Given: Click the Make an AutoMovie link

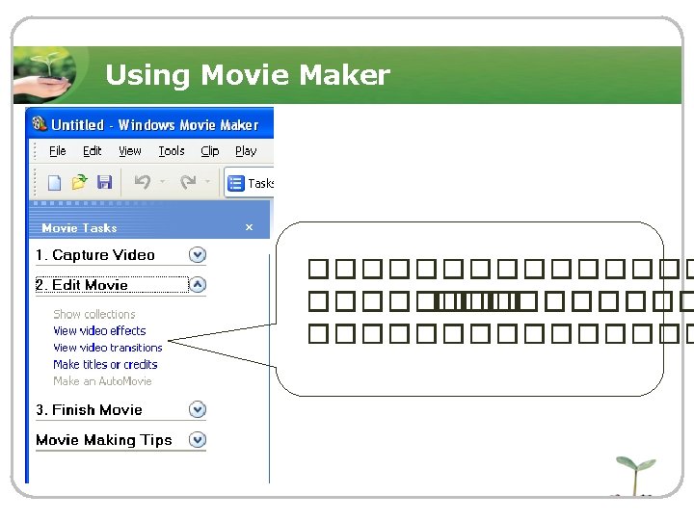Looking at the screenshot, I should [x=102, y=381].
